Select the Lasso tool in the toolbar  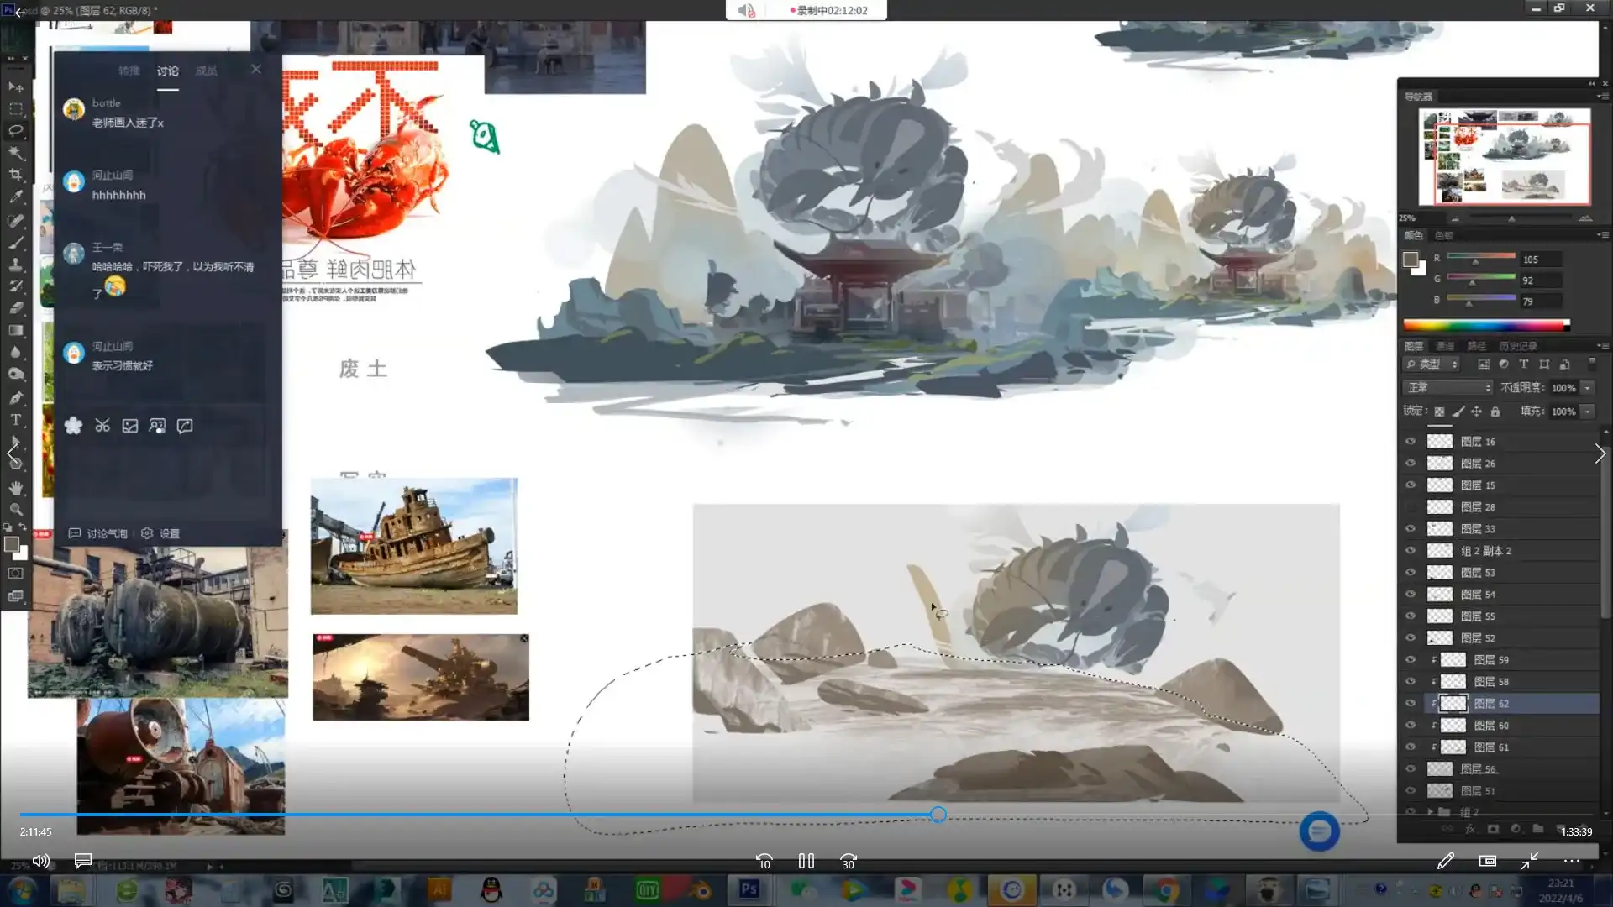click(17, 130)
